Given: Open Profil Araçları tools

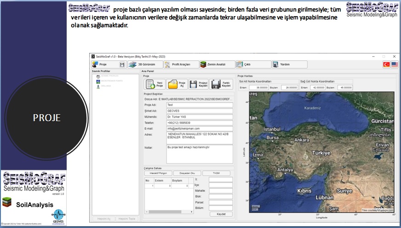Looking at the screenshot, I should point(181,64).
